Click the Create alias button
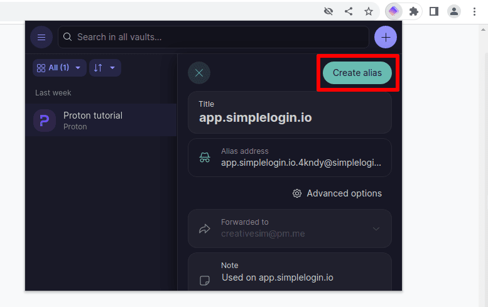 point(357,73)
